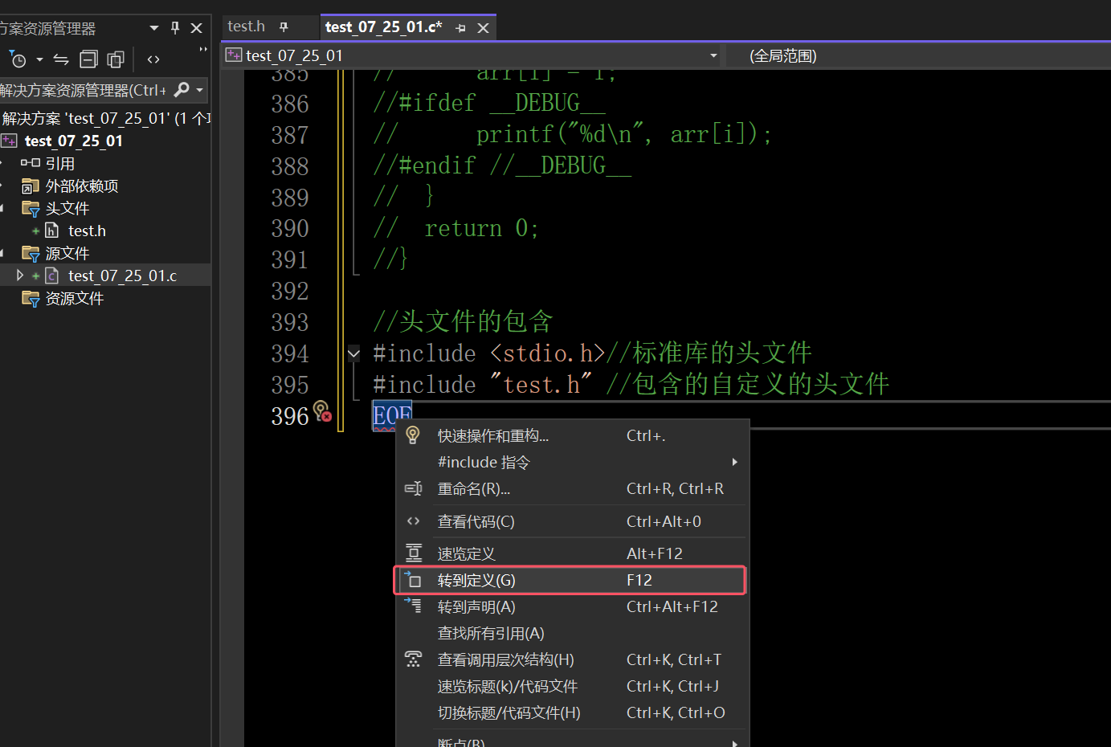This screenshot has width=1111, height=747.
Task: Select the bold test_07_25_01 project node
Action: (74, 141)
